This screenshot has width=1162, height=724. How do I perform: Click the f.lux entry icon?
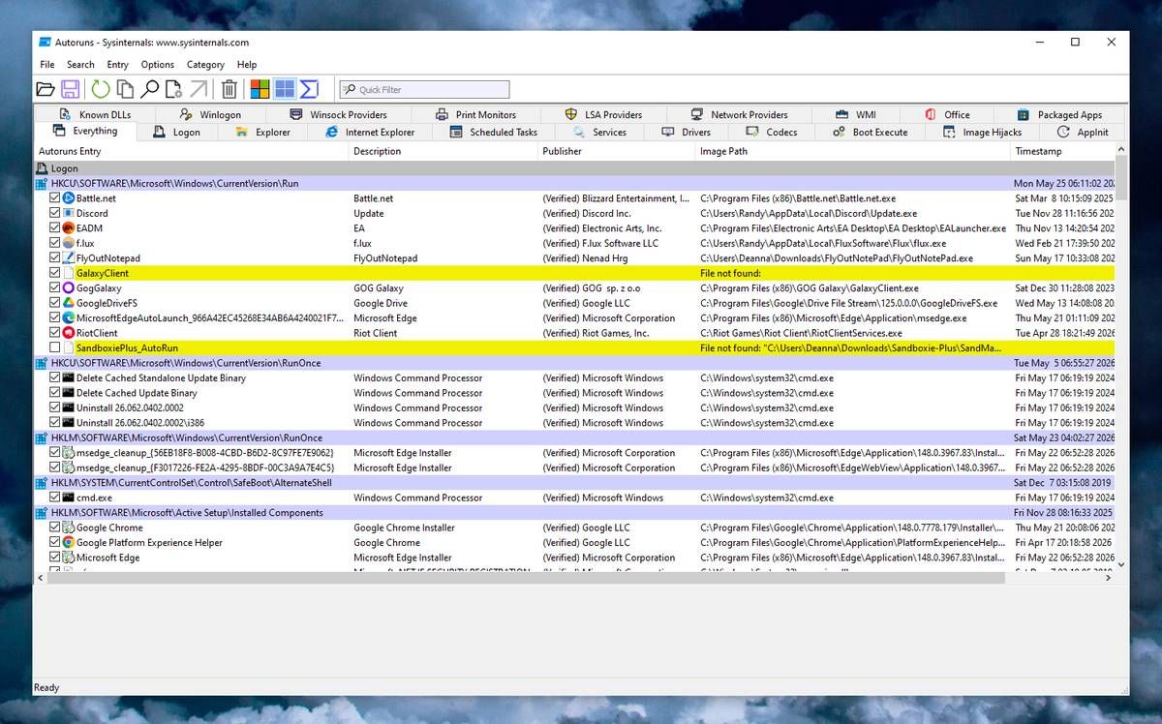[69, 243]
